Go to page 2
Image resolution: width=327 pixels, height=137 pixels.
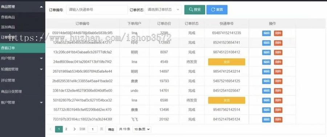pos(66,129)
